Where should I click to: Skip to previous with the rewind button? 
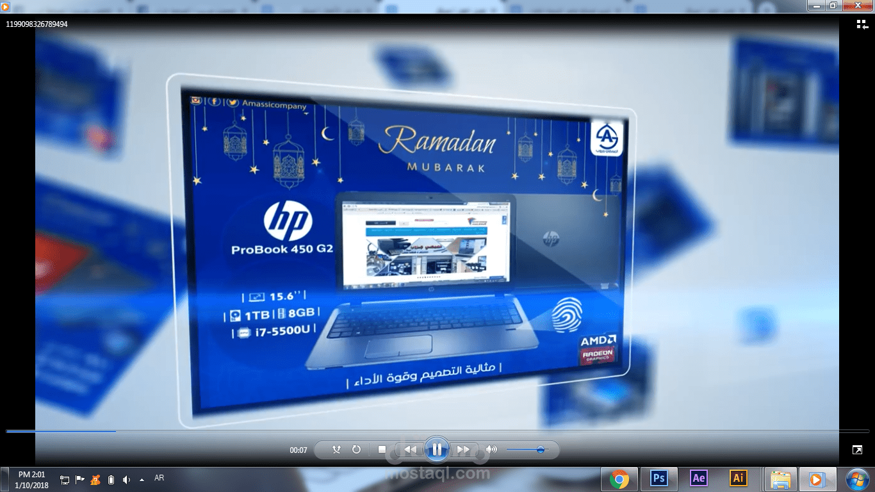point(411,450)
